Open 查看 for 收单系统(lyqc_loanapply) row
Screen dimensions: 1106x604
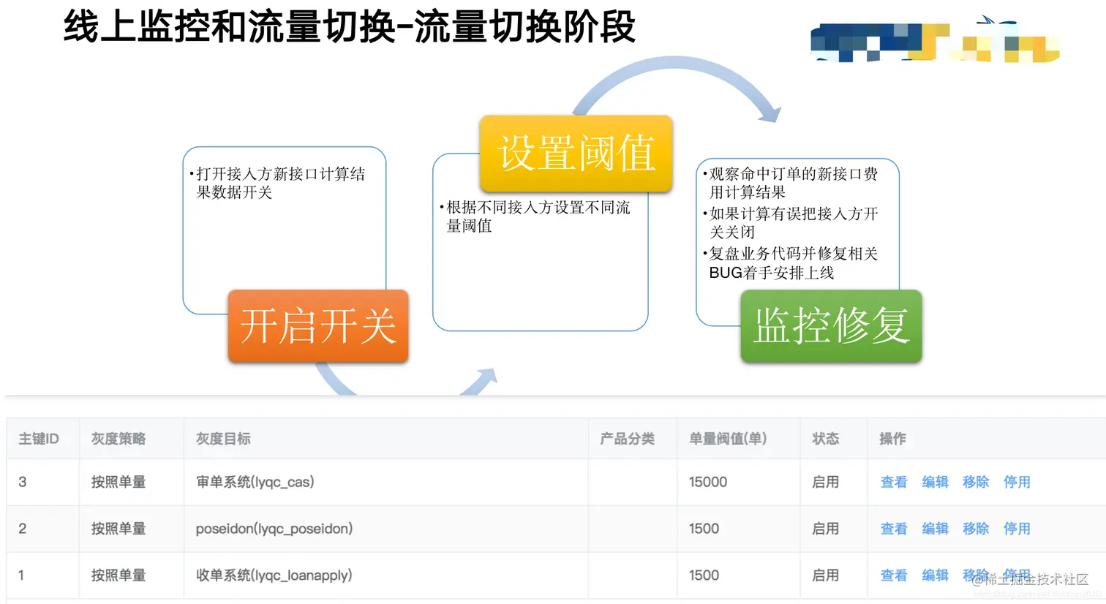894,575
